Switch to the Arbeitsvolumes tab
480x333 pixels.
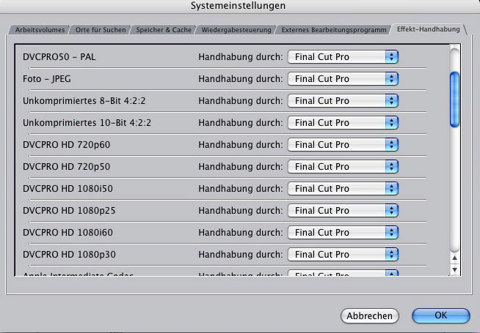click(x=40, y=30)
